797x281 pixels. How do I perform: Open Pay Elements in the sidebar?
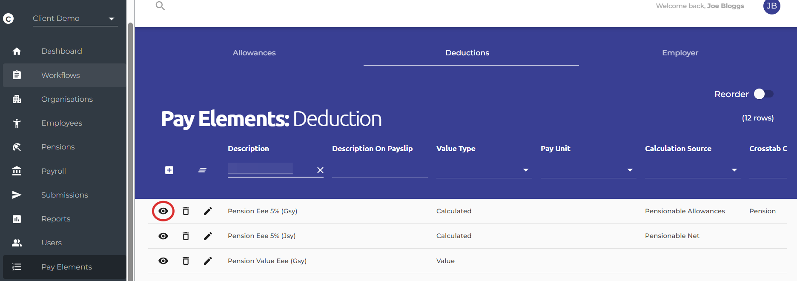(x=64, y=267)
